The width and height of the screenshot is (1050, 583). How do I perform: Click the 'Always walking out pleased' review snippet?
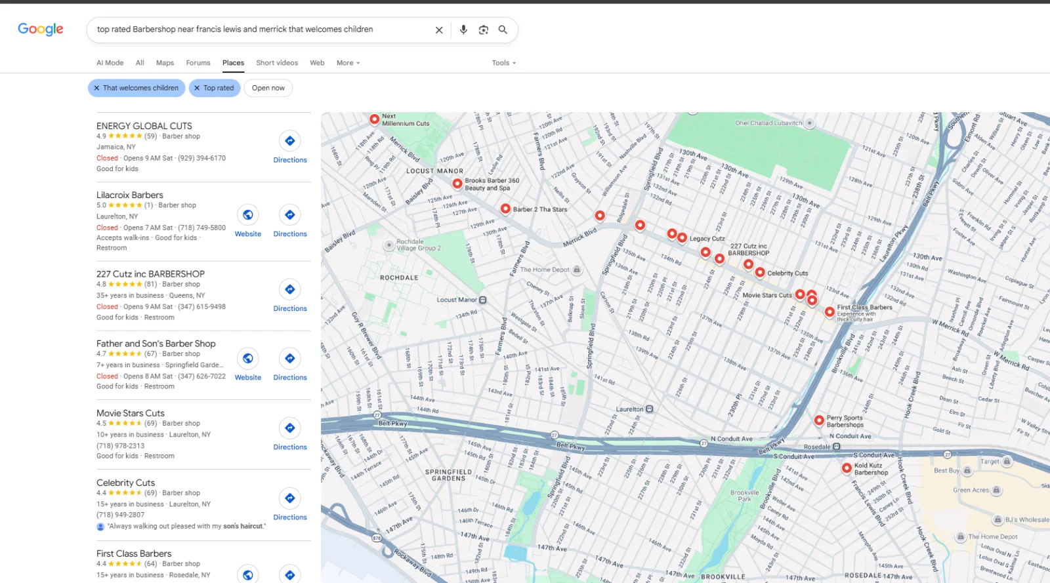(x=187, y=526)
